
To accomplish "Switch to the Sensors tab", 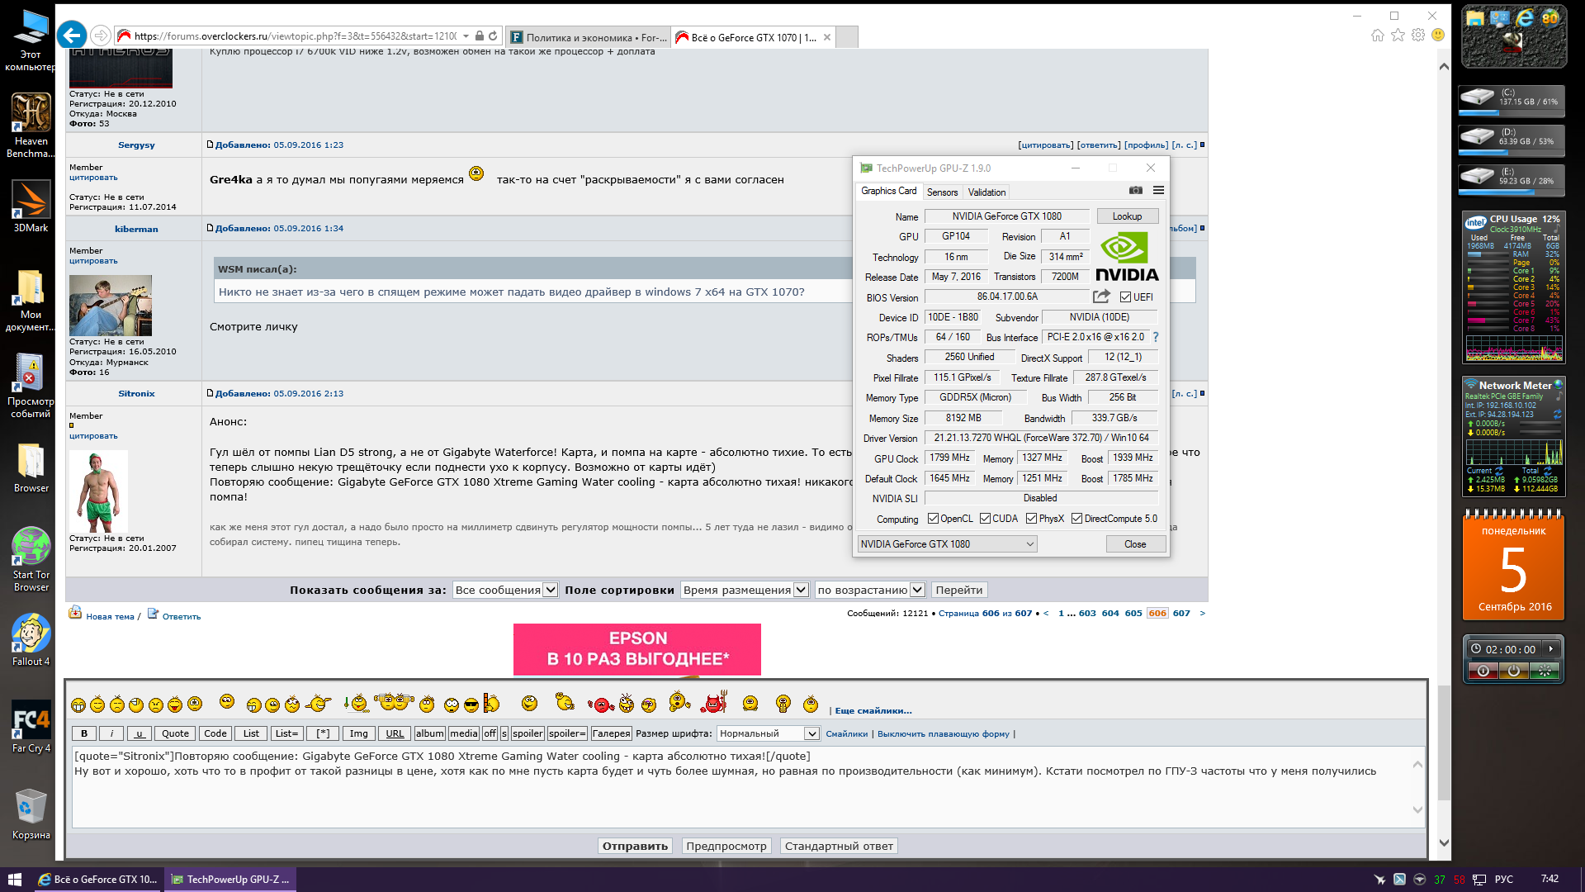I will point(942,192).
